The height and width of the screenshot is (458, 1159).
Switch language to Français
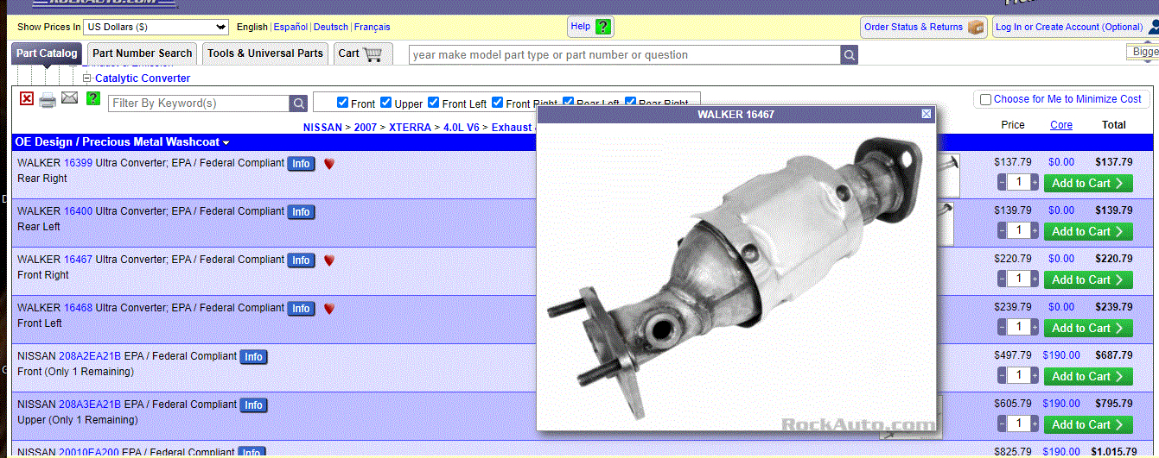tap(373, 28)
